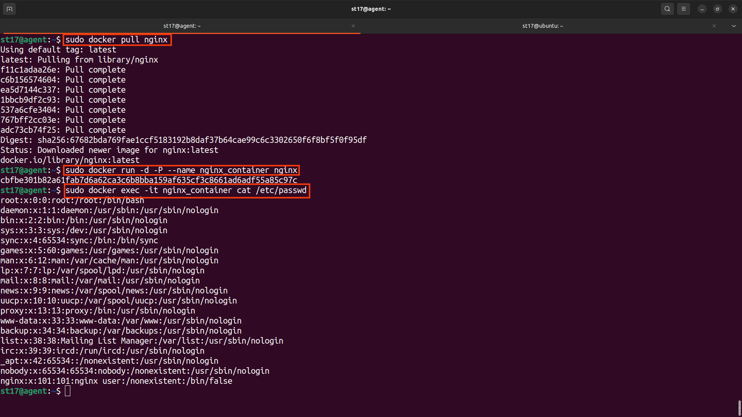Switch to the st17@ubuntu: ~ tab
This screenshot has height=417, width=742.
543,26
